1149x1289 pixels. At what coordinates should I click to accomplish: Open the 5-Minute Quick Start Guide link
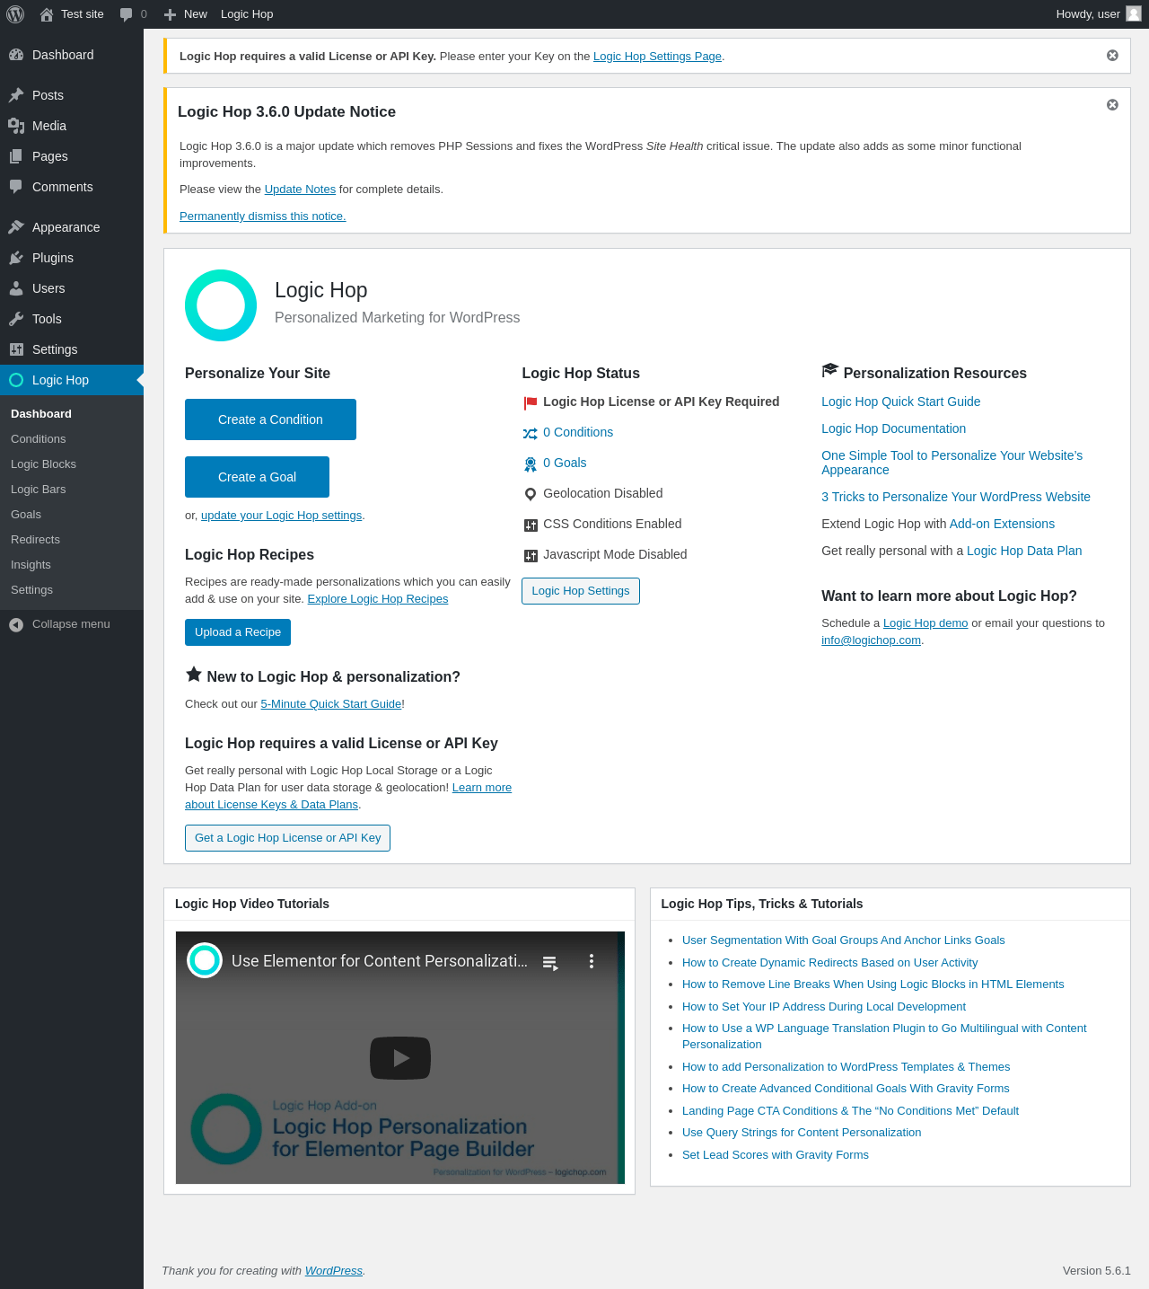(x=331, y=704)
